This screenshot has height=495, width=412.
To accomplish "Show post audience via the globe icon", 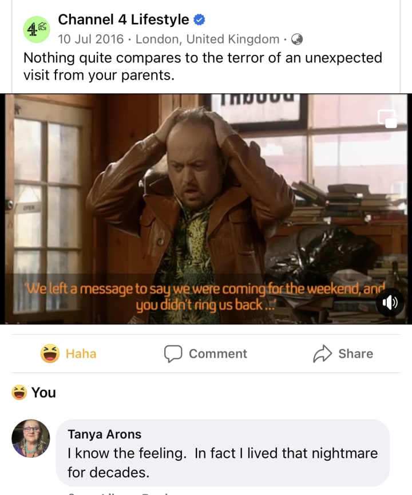I will coord(297,39).
